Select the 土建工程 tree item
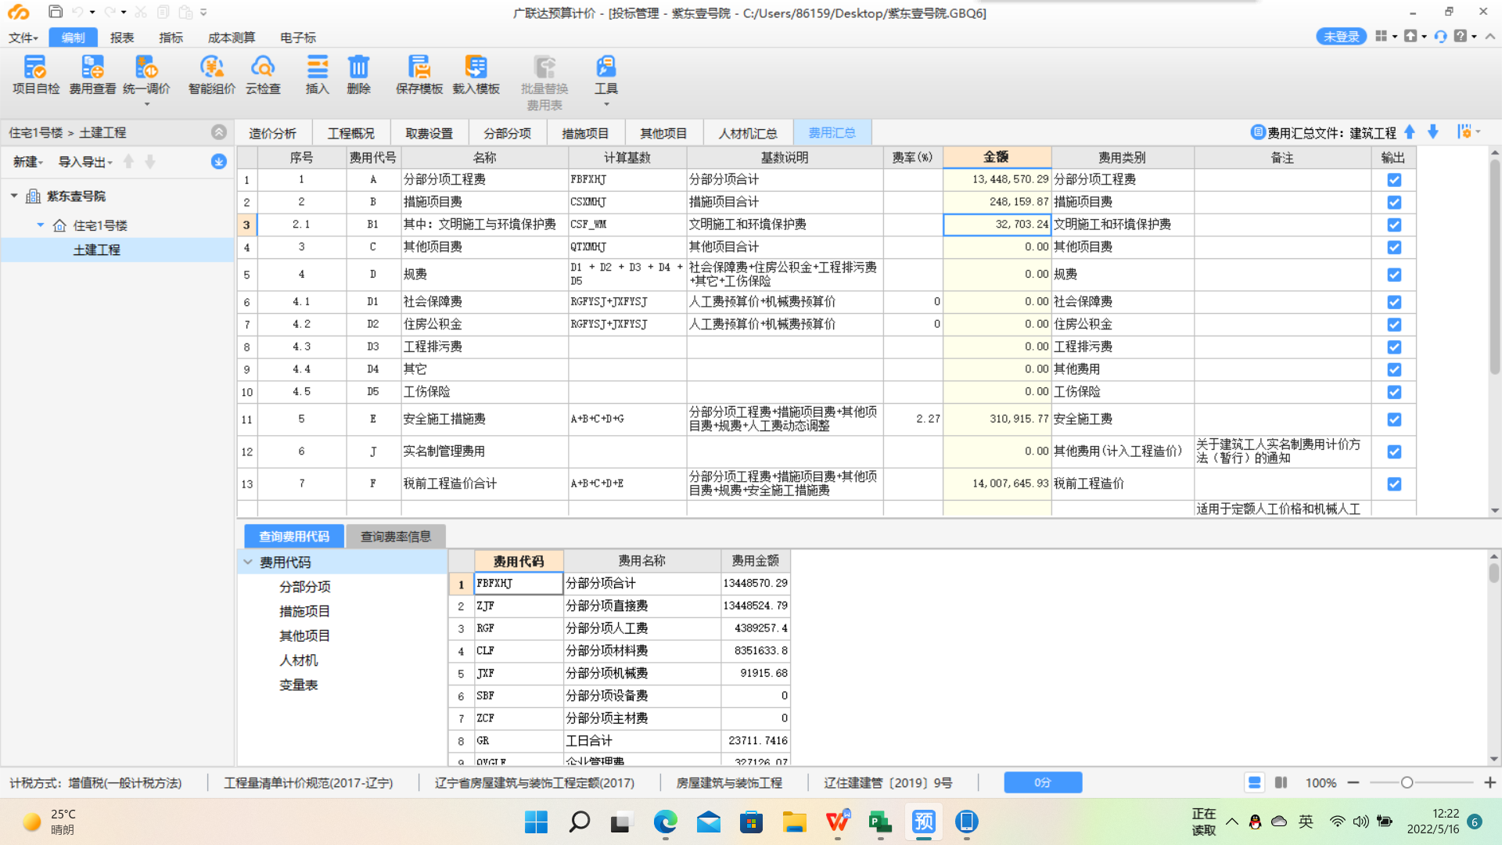This screenshot has width=1502, height=845. tap(96, 250)
